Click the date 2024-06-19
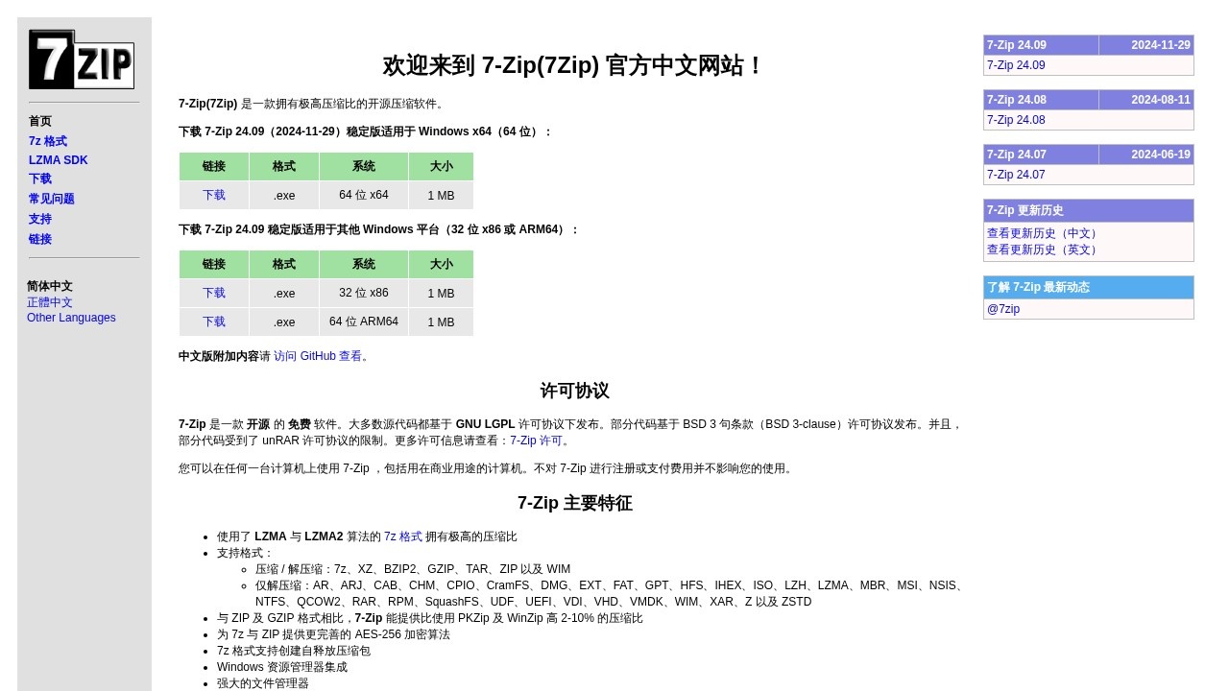1229x691 pixels. (x=1161, y=155)
